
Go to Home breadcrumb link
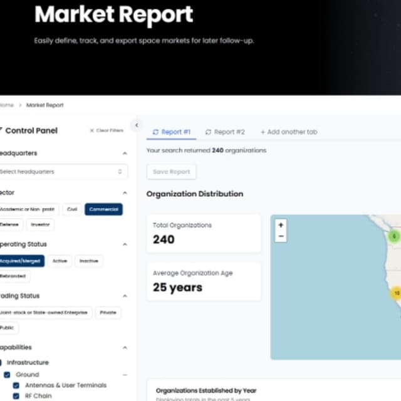[x=7, y=105]
